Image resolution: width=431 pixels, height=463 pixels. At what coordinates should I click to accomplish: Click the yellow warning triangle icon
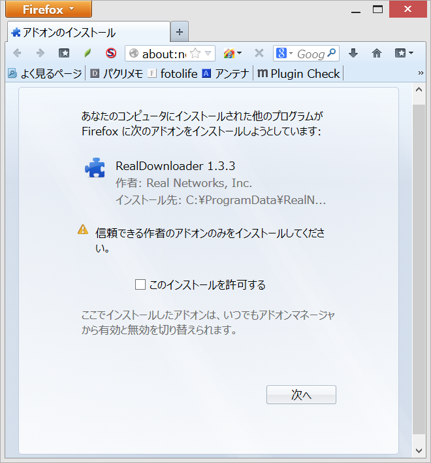pyautogui.click(x=83, y=230)
